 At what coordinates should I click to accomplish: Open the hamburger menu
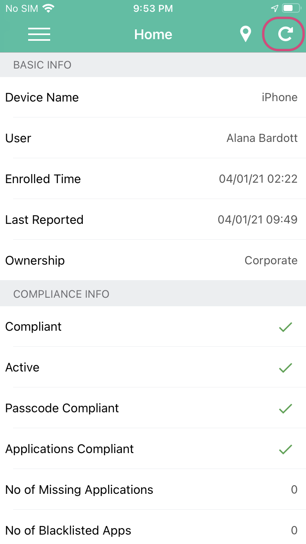[x=39, y=34]
